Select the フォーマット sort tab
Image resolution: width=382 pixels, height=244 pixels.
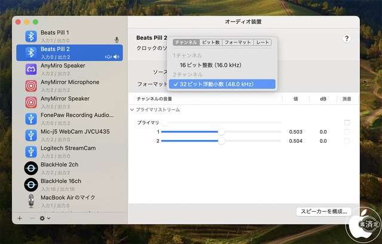238,42
